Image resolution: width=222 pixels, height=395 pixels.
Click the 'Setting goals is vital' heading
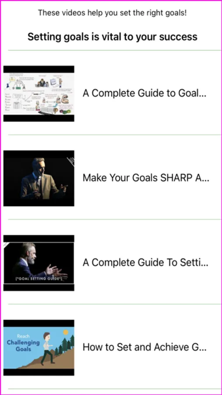click(x=113, y=37)
